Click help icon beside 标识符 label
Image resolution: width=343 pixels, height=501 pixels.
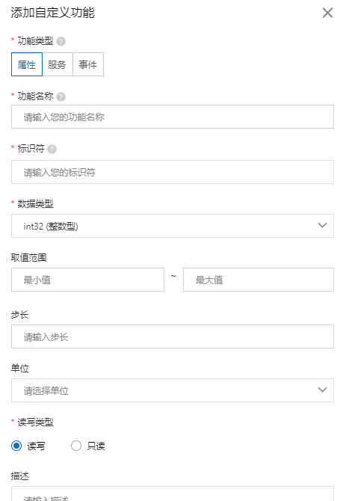[x=52, y=150]
